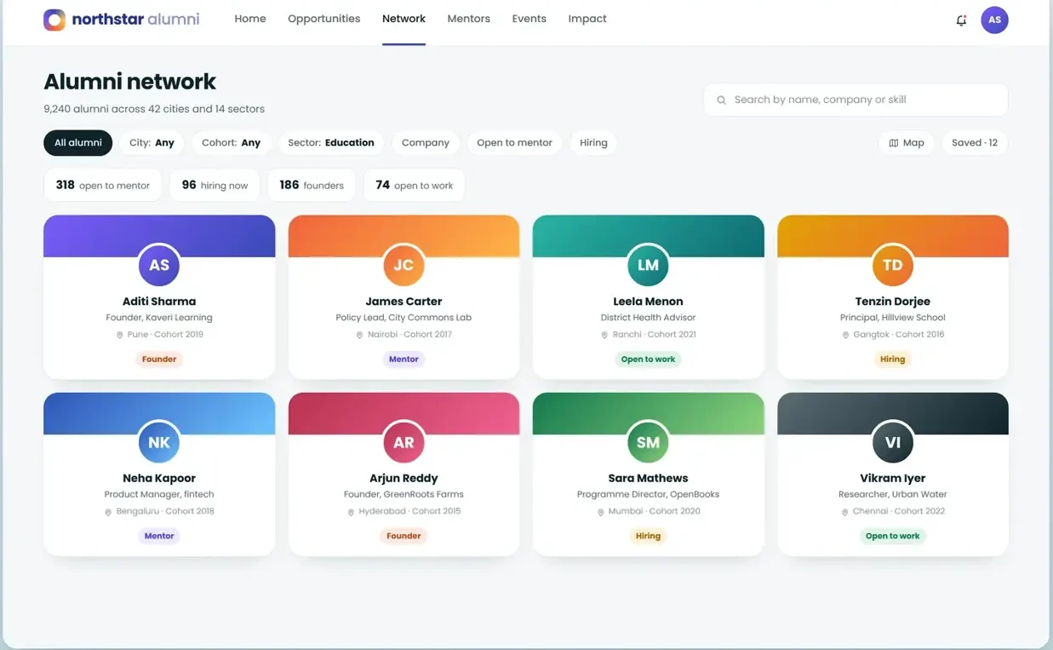Click location pin beside Pune
The image size is (1053, 650).
[x=119, y=335]
